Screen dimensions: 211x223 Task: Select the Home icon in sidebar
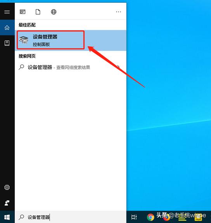tap(7, 28)
